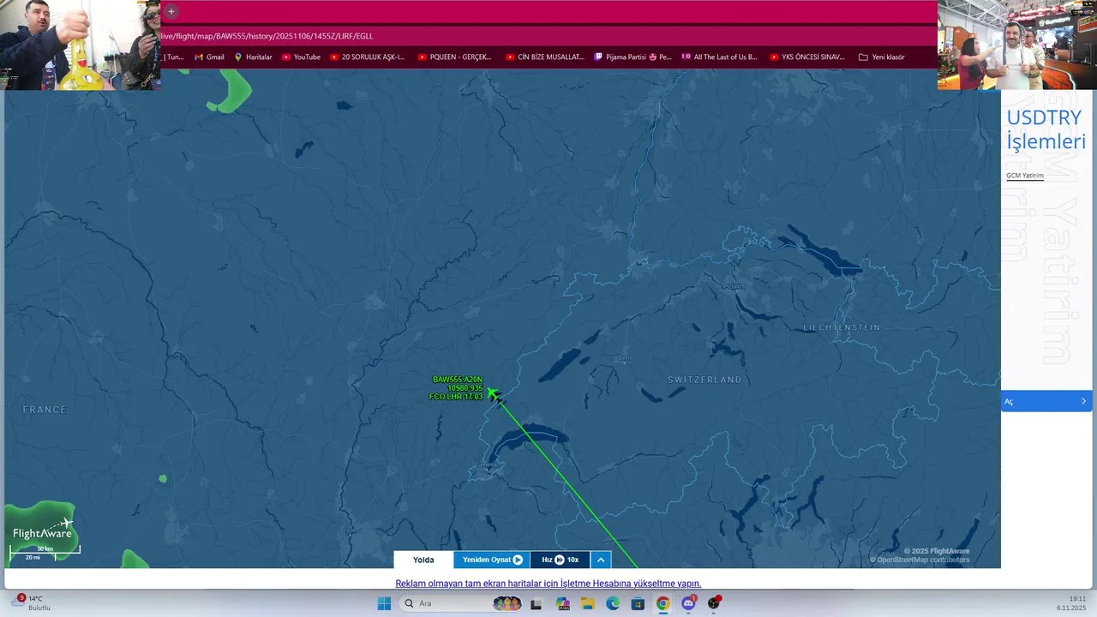Change the Hız 10x playback speed

[x=560, y=560]
